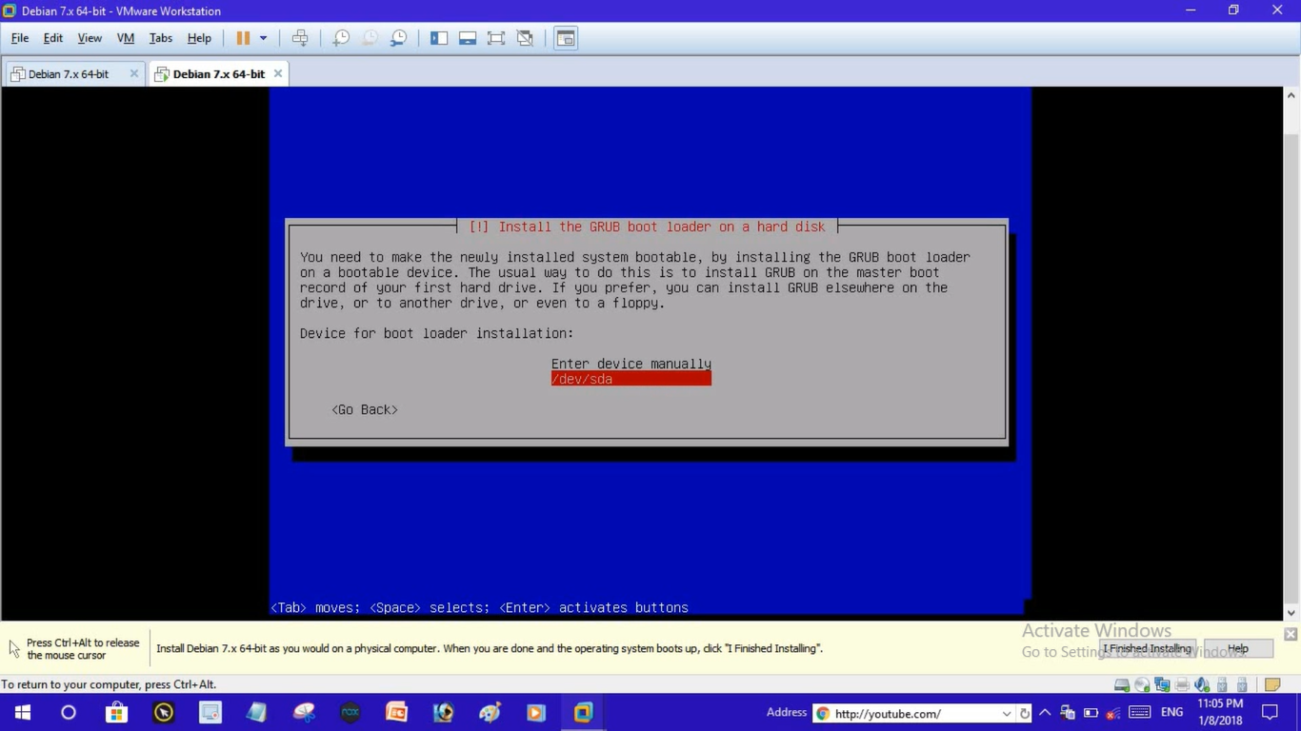Open the browser Address bar dropdown

[1007, 713]
